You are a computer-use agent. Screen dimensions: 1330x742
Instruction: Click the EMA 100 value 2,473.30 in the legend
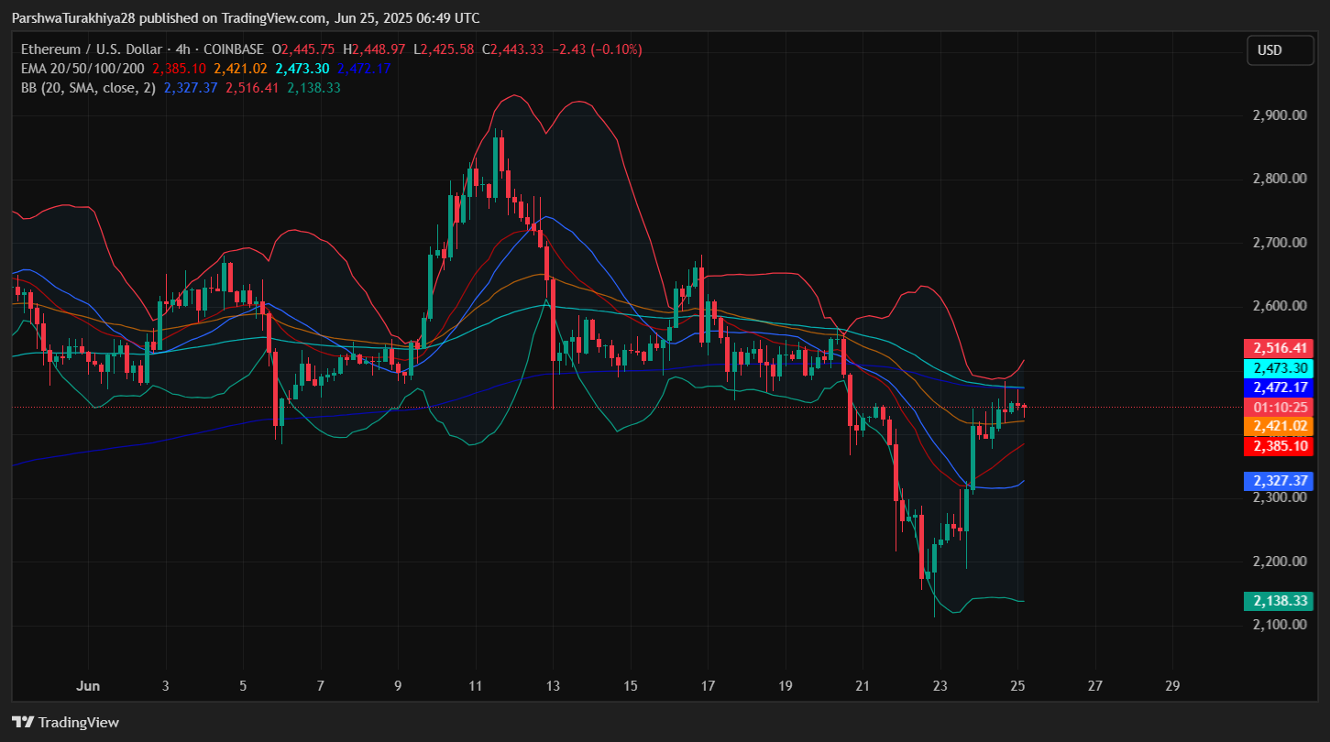302,69
